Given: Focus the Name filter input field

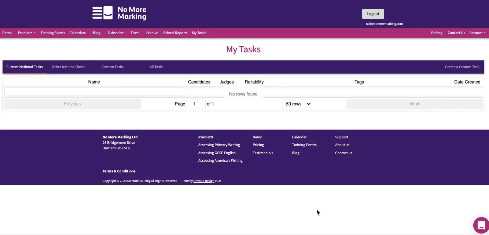Looking at the screenshot, I should tap(94, 92).
